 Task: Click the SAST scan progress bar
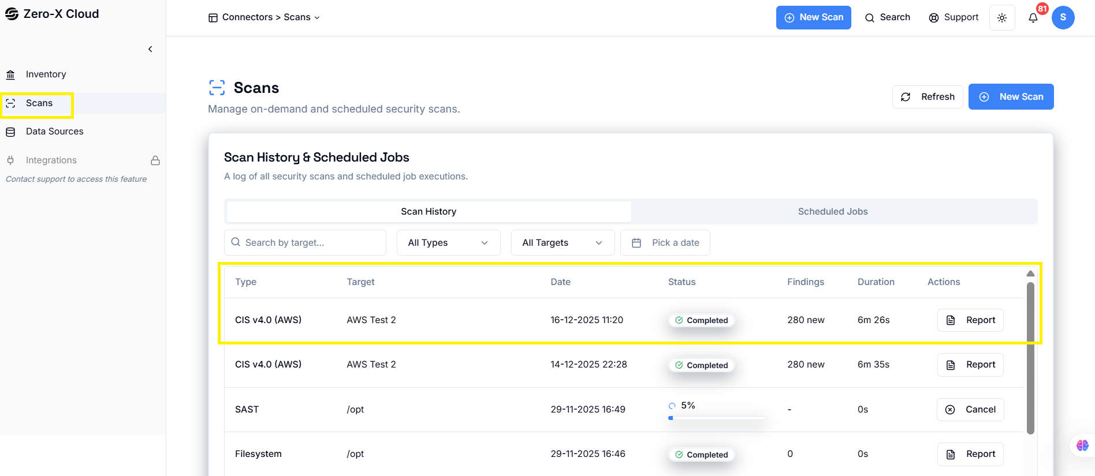[x=717, y=418]
